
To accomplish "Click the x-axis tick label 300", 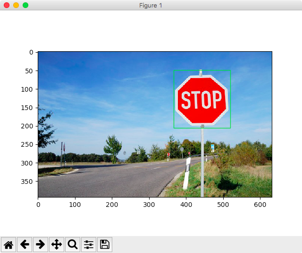I will pyautogui.click(x=149, y=205).
